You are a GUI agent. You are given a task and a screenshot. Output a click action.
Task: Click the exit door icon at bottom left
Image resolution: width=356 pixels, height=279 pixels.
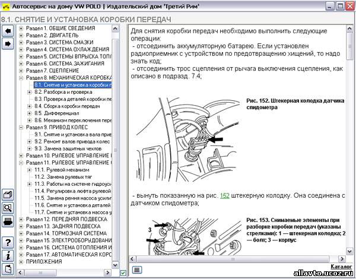pyautogui.click(x=8, y=269)
